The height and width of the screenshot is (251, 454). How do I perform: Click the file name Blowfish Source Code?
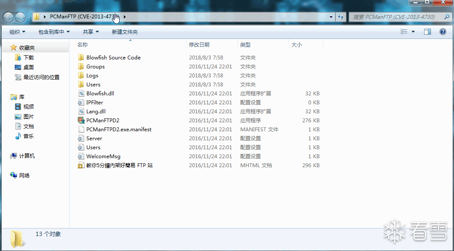114,57
